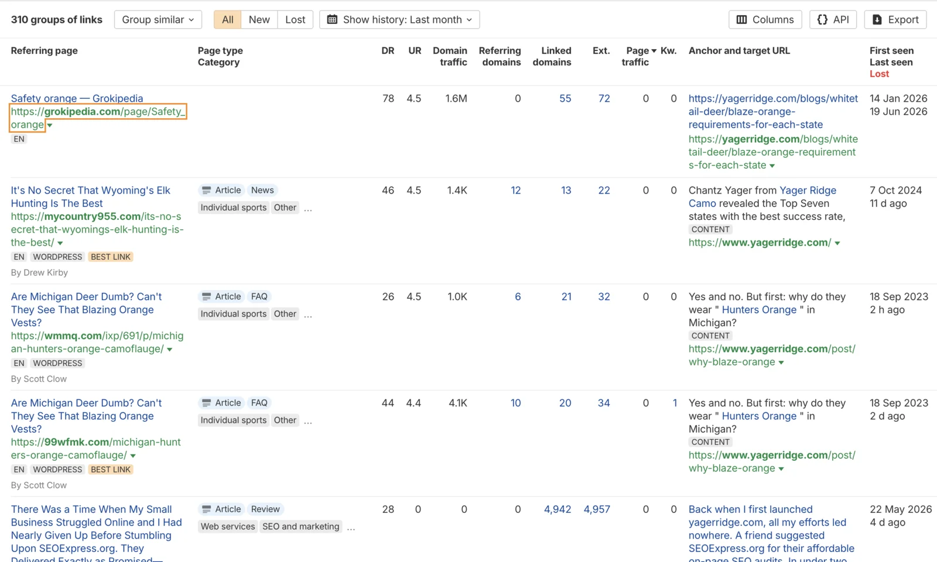Click Hunters Orange anchor in wmmq row
Screen dimensions: 937x562
pyautogui.click(x=759, y=309)
